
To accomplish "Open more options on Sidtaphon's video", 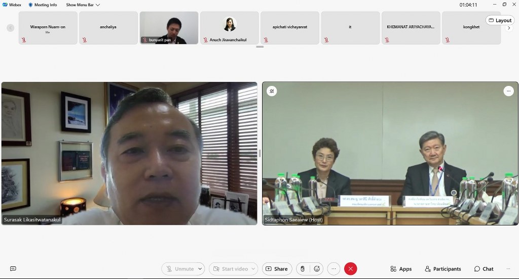I will [508, 91].
